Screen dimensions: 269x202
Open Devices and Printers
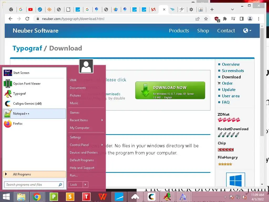tap(84, 153)
